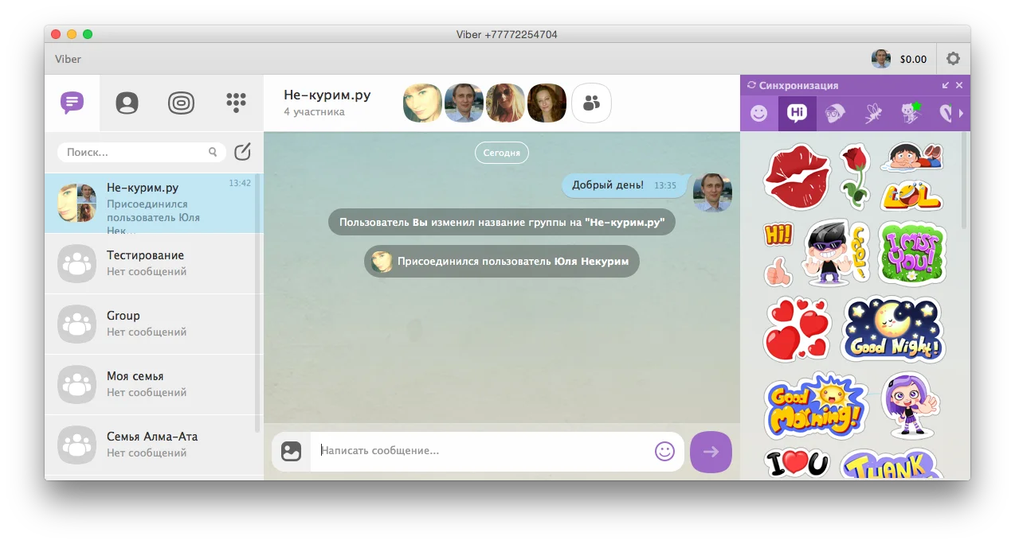The height and width of the screenshot is (544, 1015).
Task: Open the dial pad tab
Action: point(236,102)
